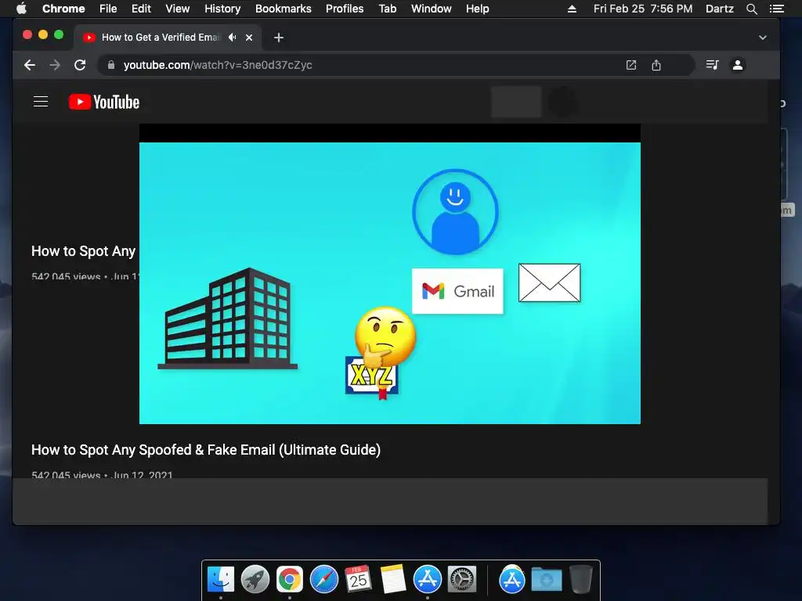Open Control Center list icon in menu bar
This screenshot has width=802, height=601.
coord(776,9)
